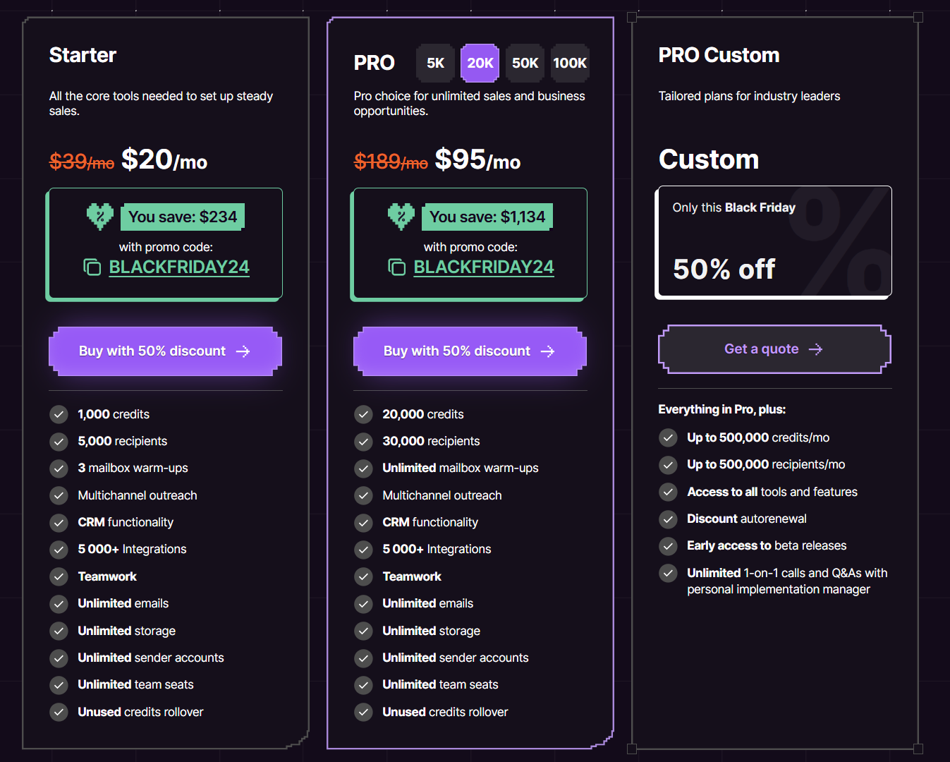This screenshot has height=762, width=950.
Task: Click BLACKFRIDAY24 code link in PRO card
Action: coord(484,267)
